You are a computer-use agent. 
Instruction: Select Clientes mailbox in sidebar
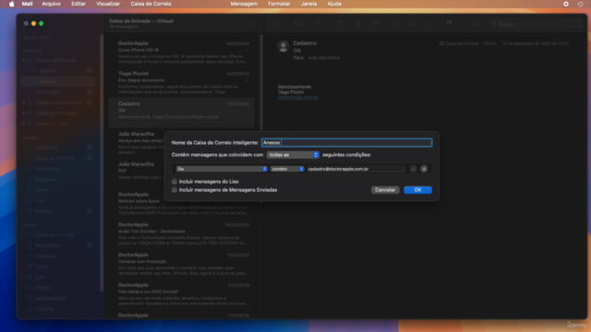pos(57,309)
